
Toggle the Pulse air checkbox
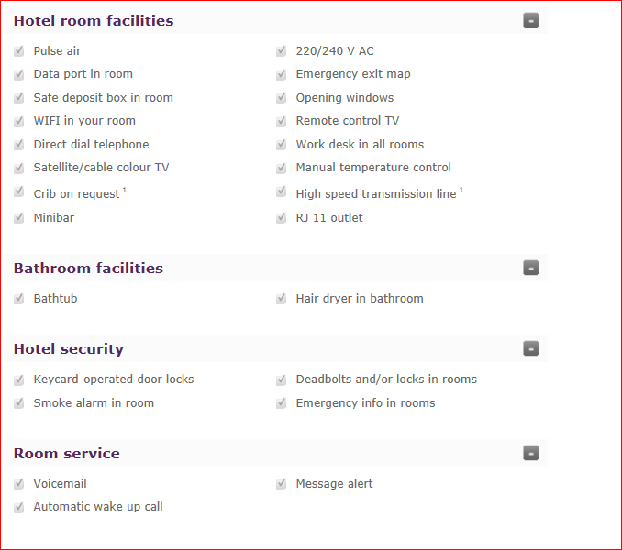19,50
